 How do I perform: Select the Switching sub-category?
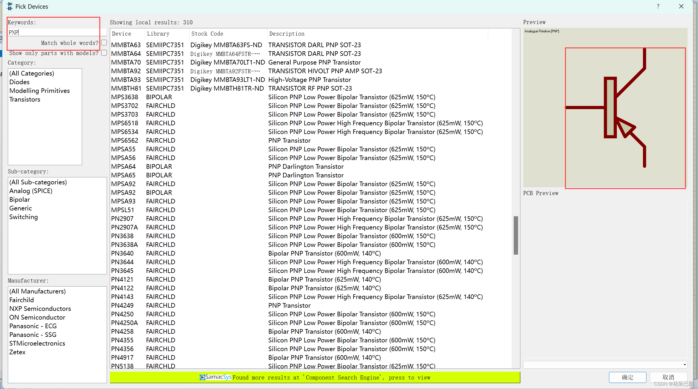(23, 217)
